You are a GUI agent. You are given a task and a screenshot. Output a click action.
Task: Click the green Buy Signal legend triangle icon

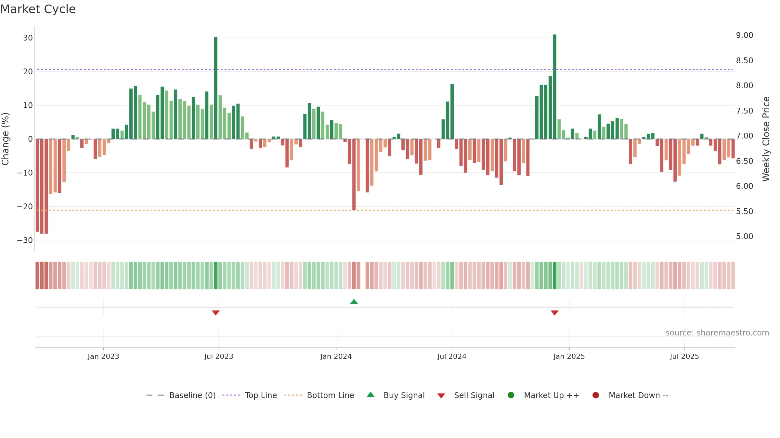coord(370,395)
